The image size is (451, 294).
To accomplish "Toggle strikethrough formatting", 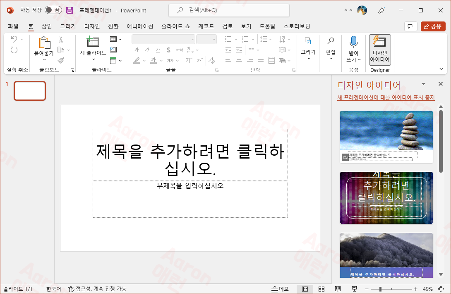I will (x=180, y=50).
